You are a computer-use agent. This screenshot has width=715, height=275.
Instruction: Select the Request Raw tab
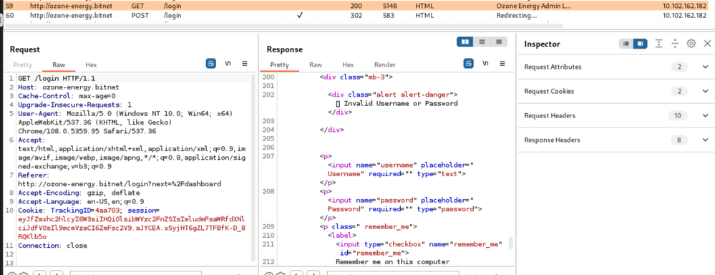pyautogui.click(x=59, y=64)
